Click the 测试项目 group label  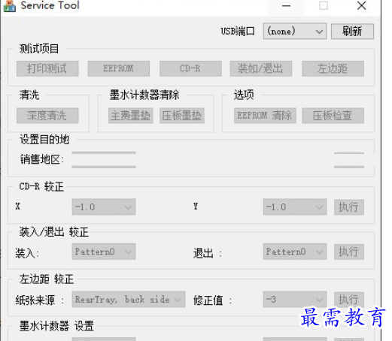39,49
